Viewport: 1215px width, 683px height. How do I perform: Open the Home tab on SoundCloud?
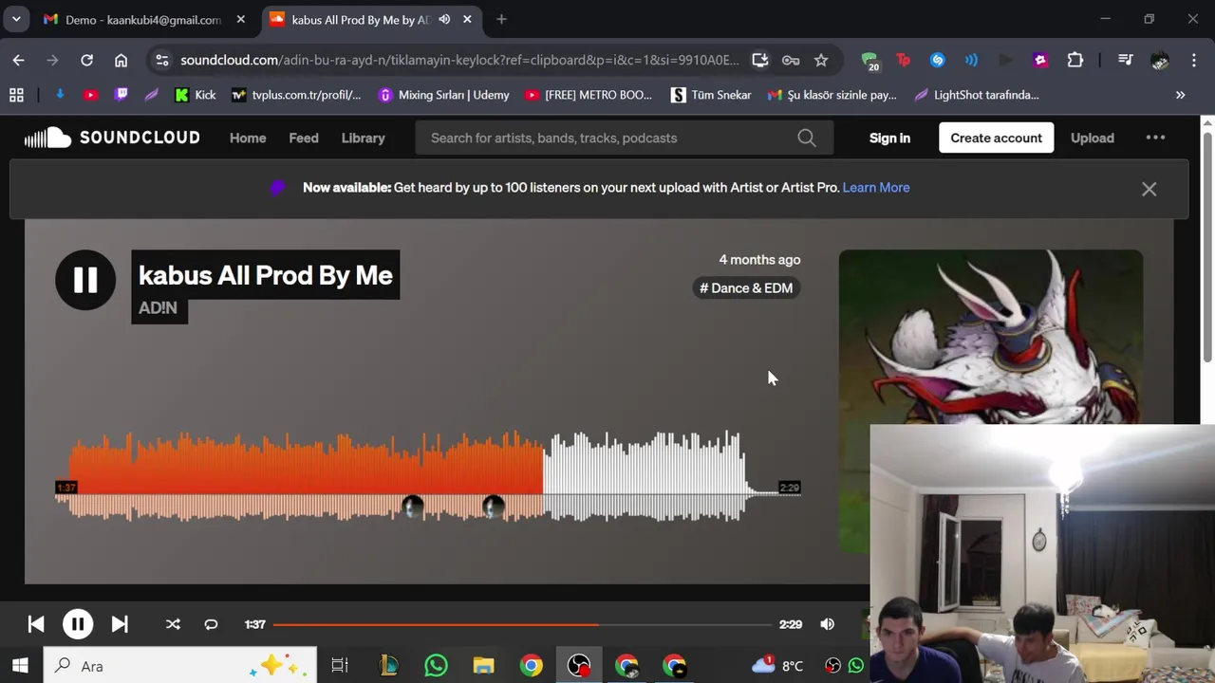click(248, 138)
